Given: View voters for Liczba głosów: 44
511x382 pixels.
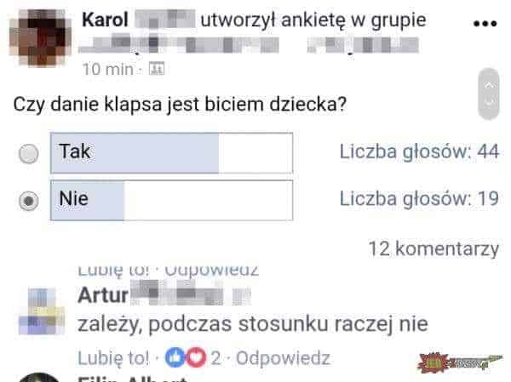Looking at the screenshot, I should [419, 151].
